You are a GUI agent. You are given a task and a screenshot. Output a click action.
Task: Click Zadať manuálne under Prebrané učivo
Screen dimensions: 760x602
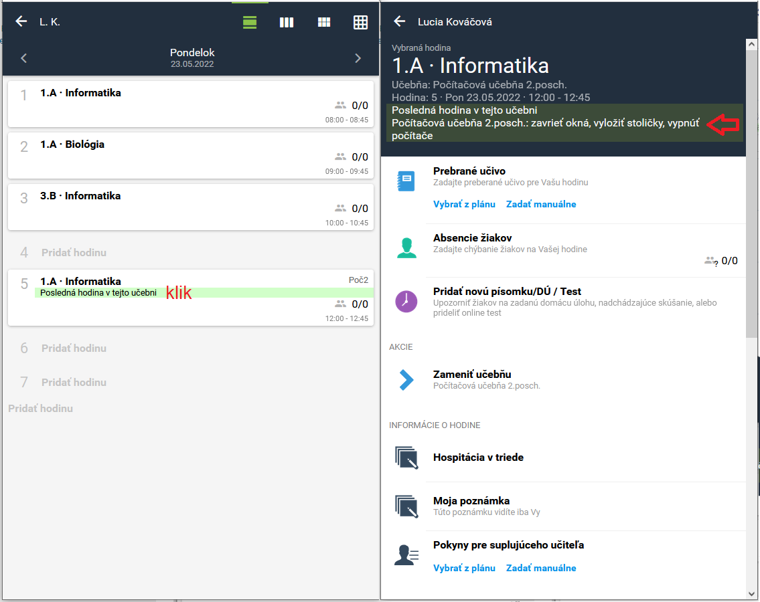click(x=541, y=204)
